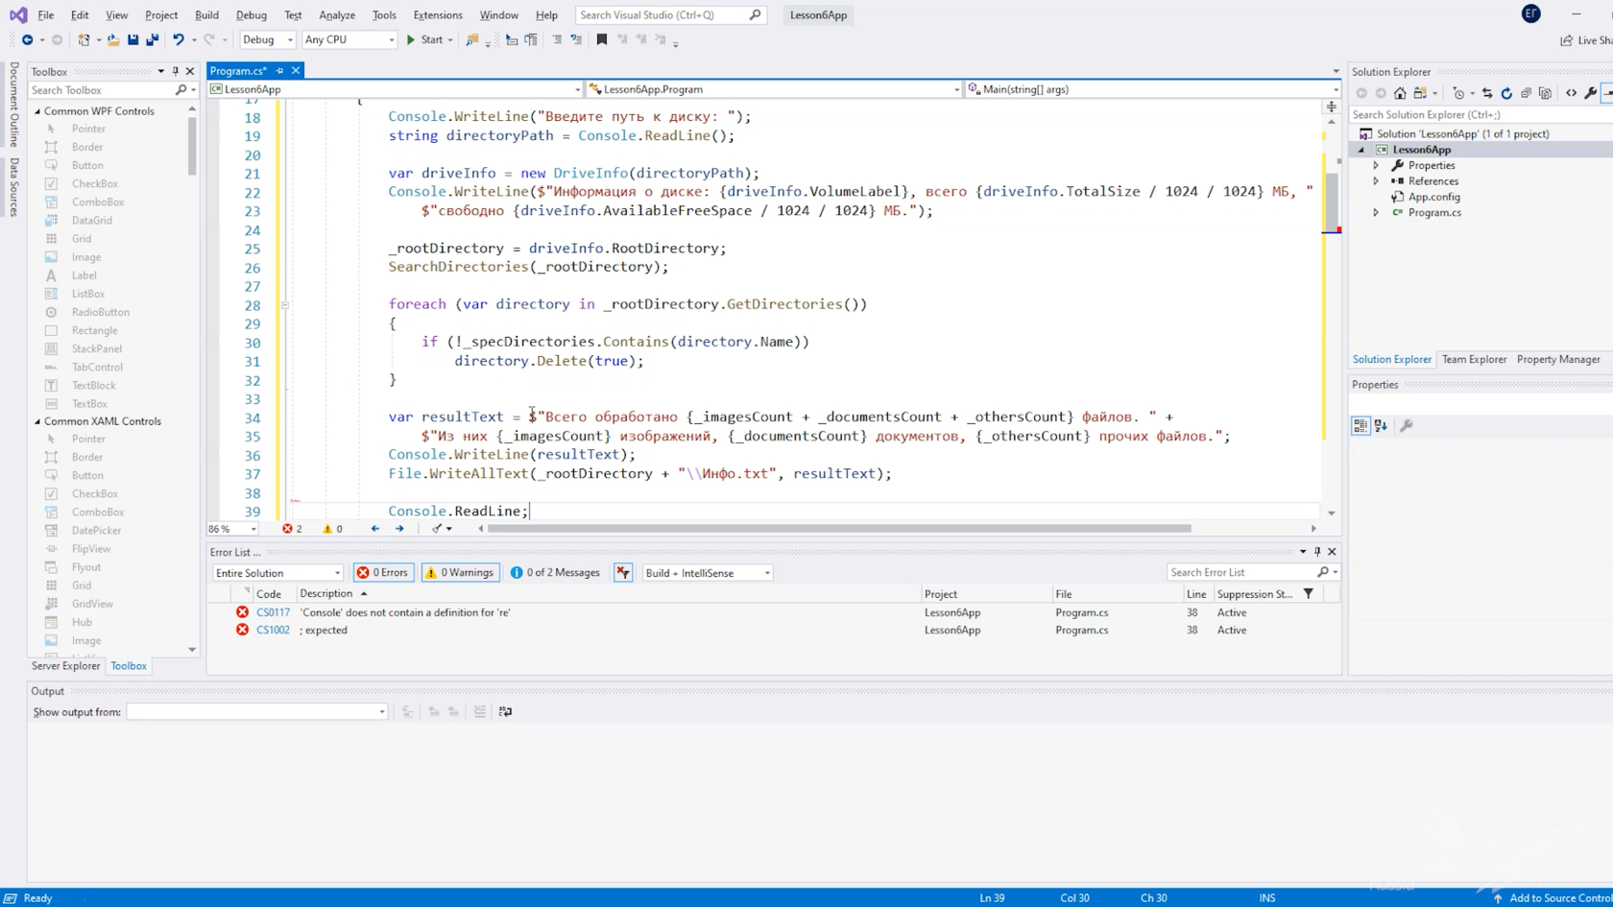Image resolution: width=1613 pixels, height=907 pixels.
Task: Click the Live Share icon
Action: 1566,40
